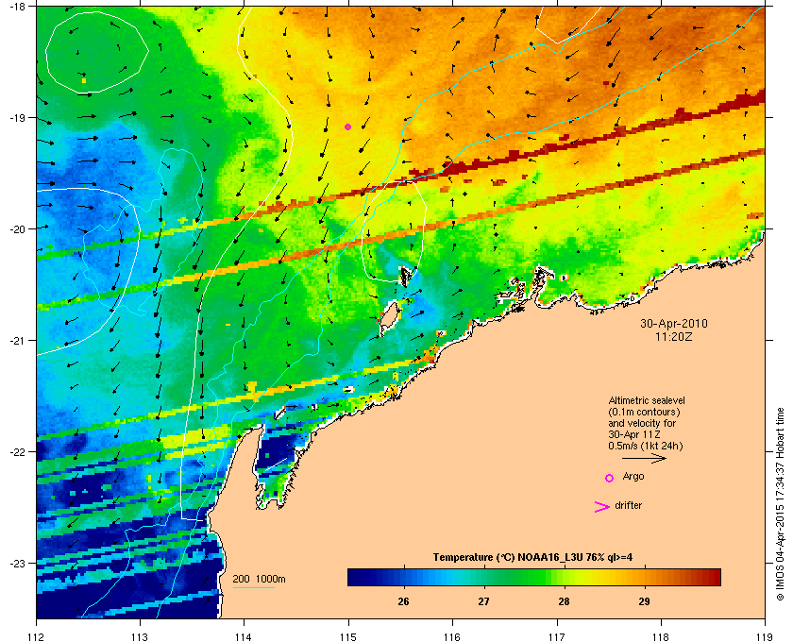Click the latitude axis label -23
The height and width of the screenshot is (642, 793).
(17, 563)
